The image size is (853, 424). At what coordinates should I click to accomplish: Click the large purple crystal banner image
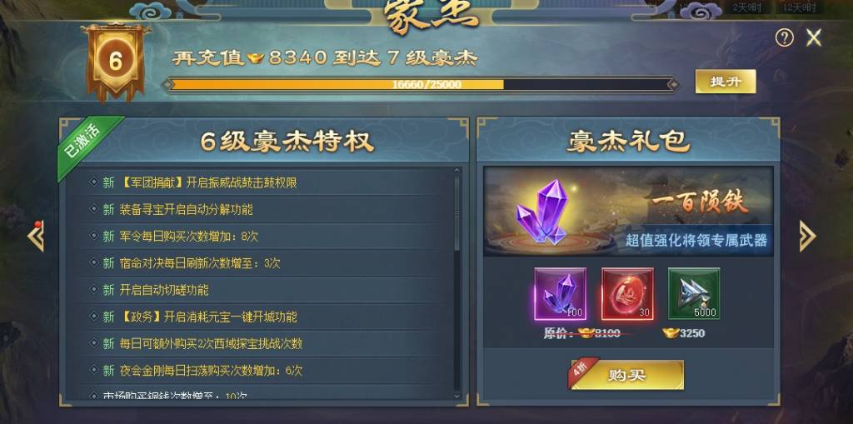pos(628,212)
